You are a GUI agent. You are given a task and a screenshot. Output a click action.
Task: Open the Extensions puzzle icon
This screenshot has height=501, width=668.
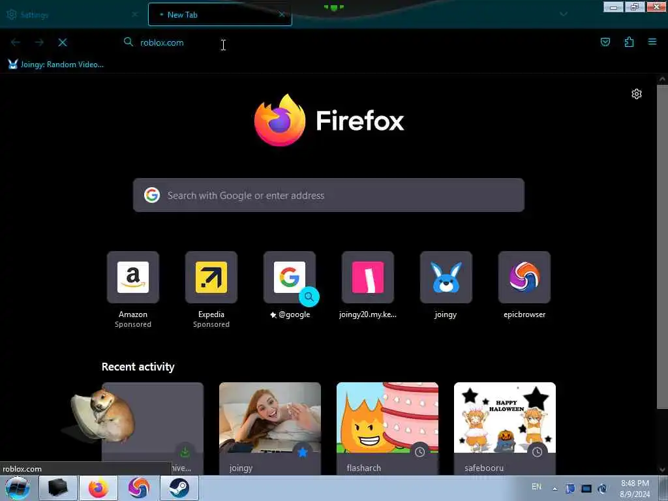pos(629,42)
